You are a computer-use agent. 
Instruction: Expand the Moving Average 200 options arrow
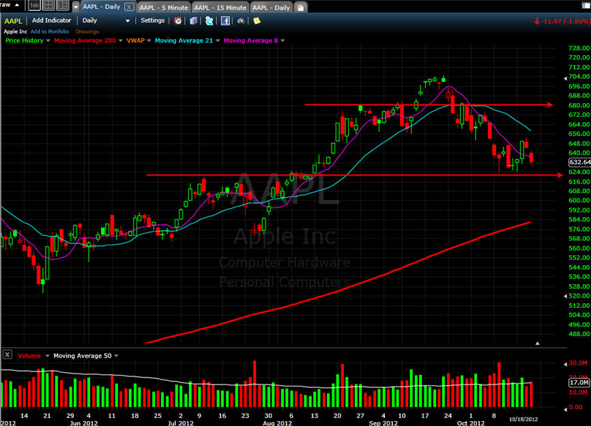[x=121, y=41]
